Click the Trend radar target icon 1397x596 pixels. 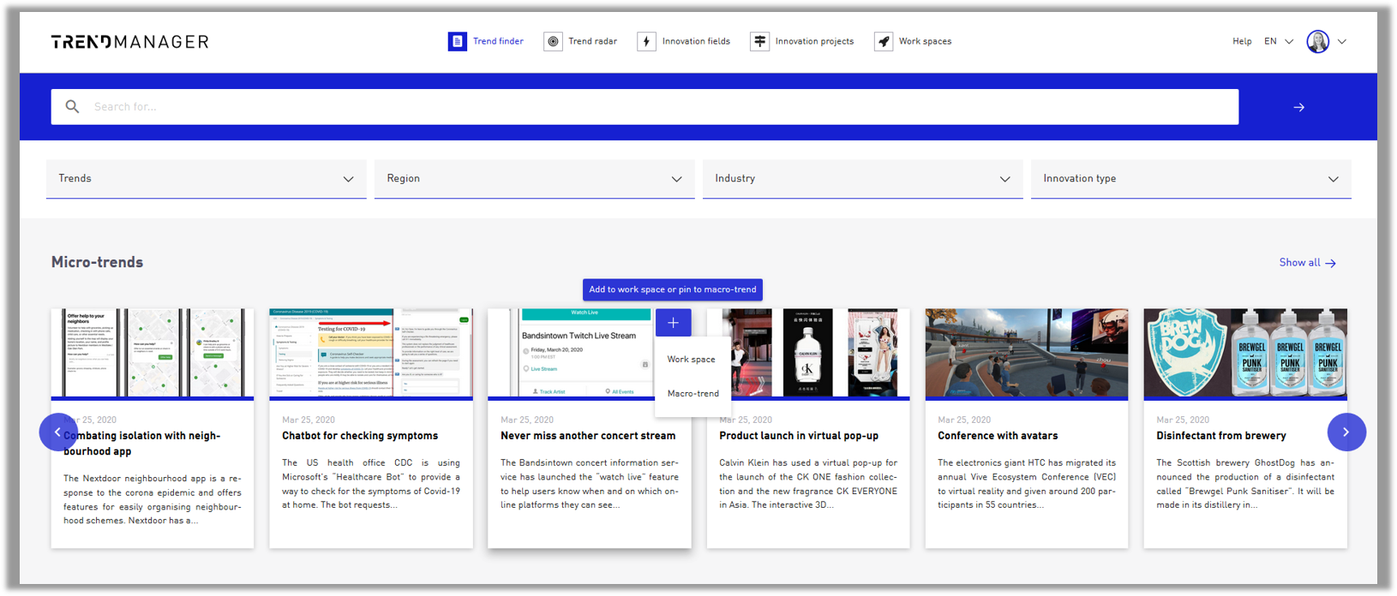point(554,41)
